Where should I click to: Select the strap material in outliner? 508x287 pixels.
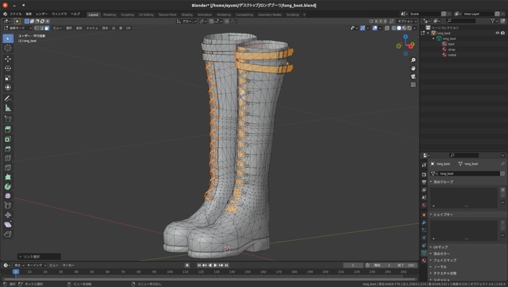(451, 49)
